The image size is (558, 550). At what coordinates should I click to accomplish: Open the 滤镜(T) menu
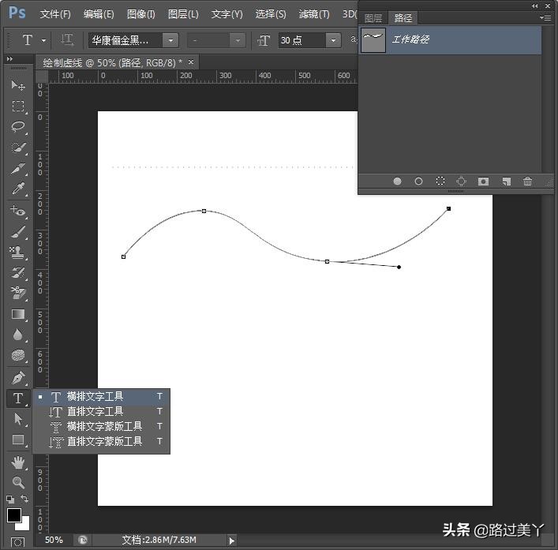point(314,14)
